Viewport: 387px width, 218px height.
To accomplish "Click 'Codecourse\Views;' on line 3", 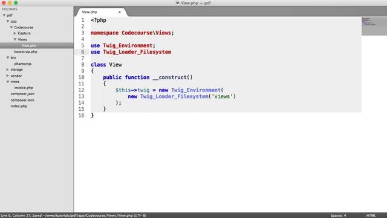I will (148, 33).
